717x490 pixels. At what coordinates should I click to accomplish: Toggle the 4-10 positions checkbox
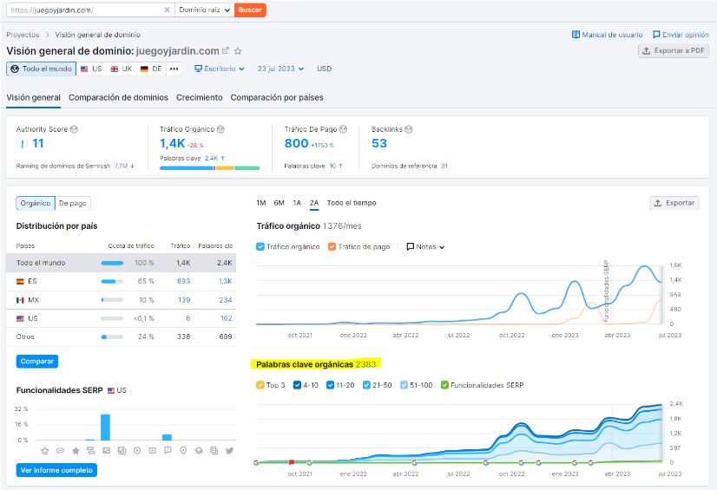coord(297,385)
